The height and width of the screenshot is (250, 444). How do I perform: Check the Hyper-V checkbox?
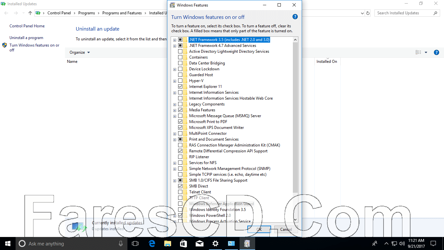click(x=180, y=81)
